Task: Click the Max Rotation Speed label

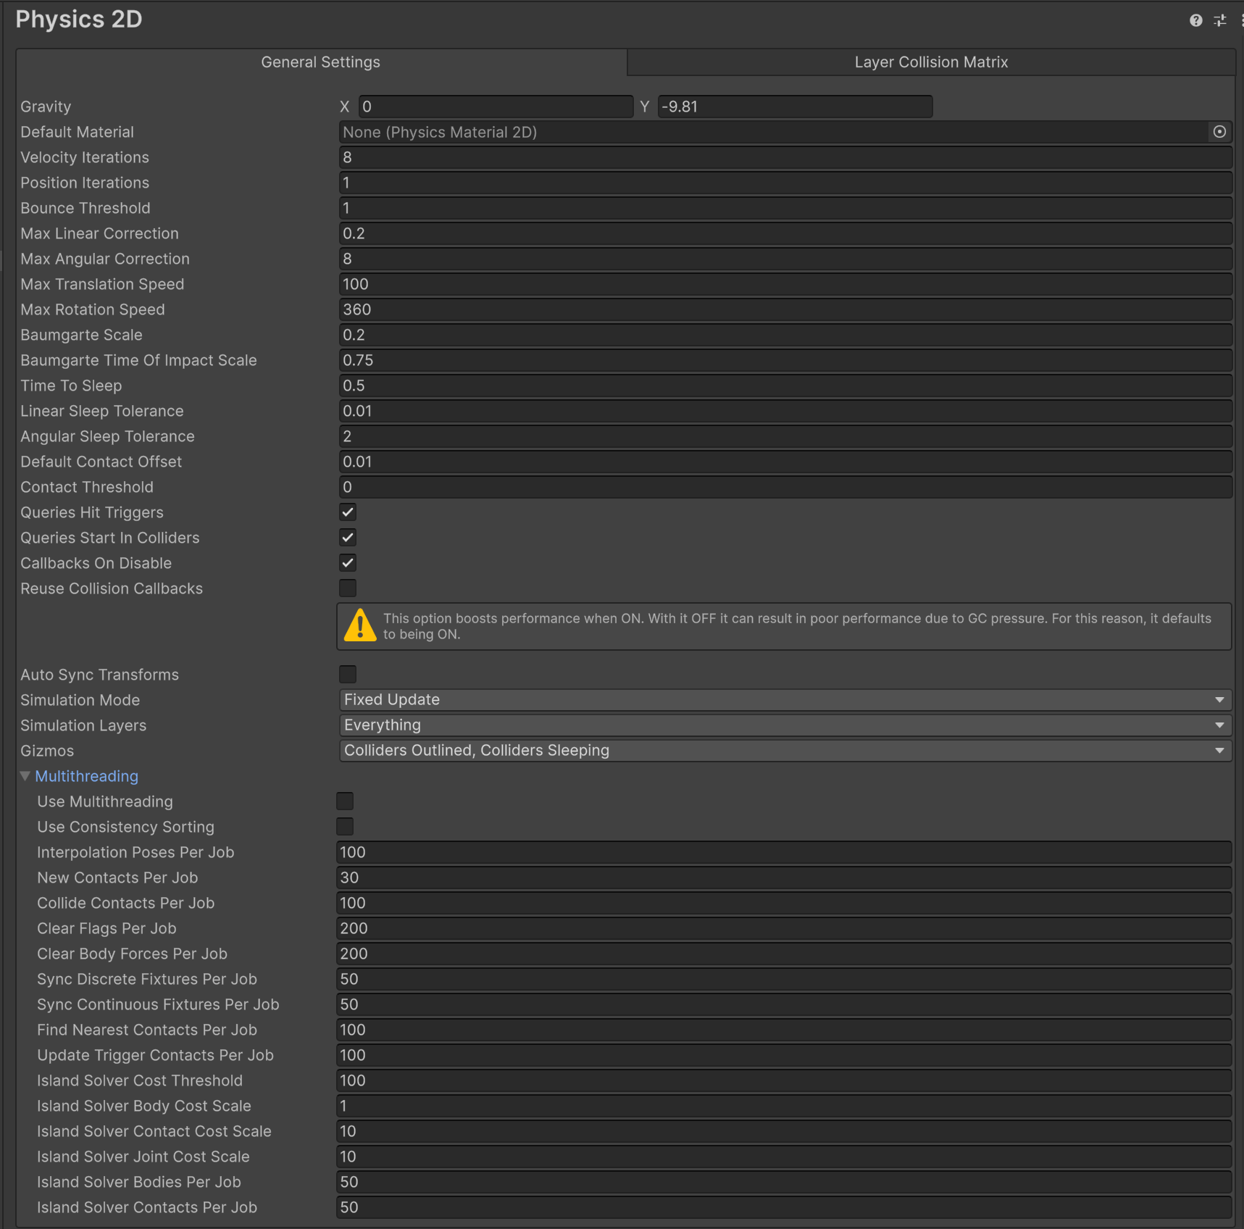Action: pos(93,309)
